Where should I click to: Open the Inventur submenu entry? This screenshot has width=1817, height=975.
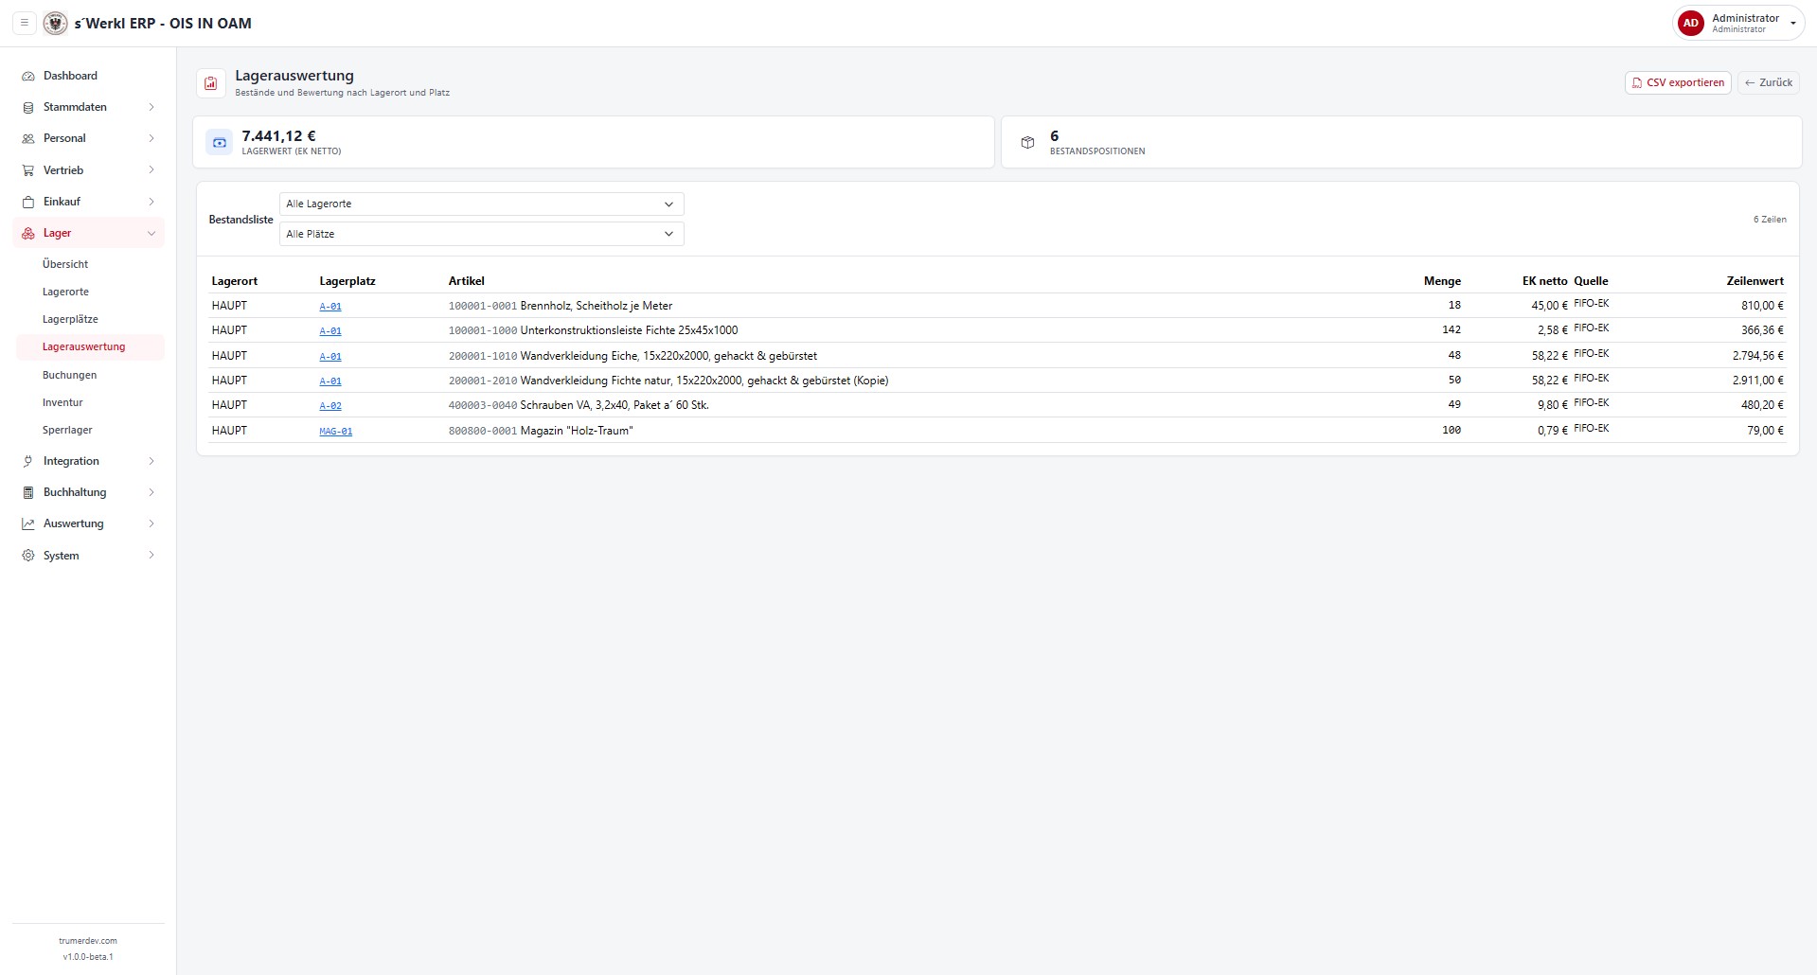(x=62, y=402)
